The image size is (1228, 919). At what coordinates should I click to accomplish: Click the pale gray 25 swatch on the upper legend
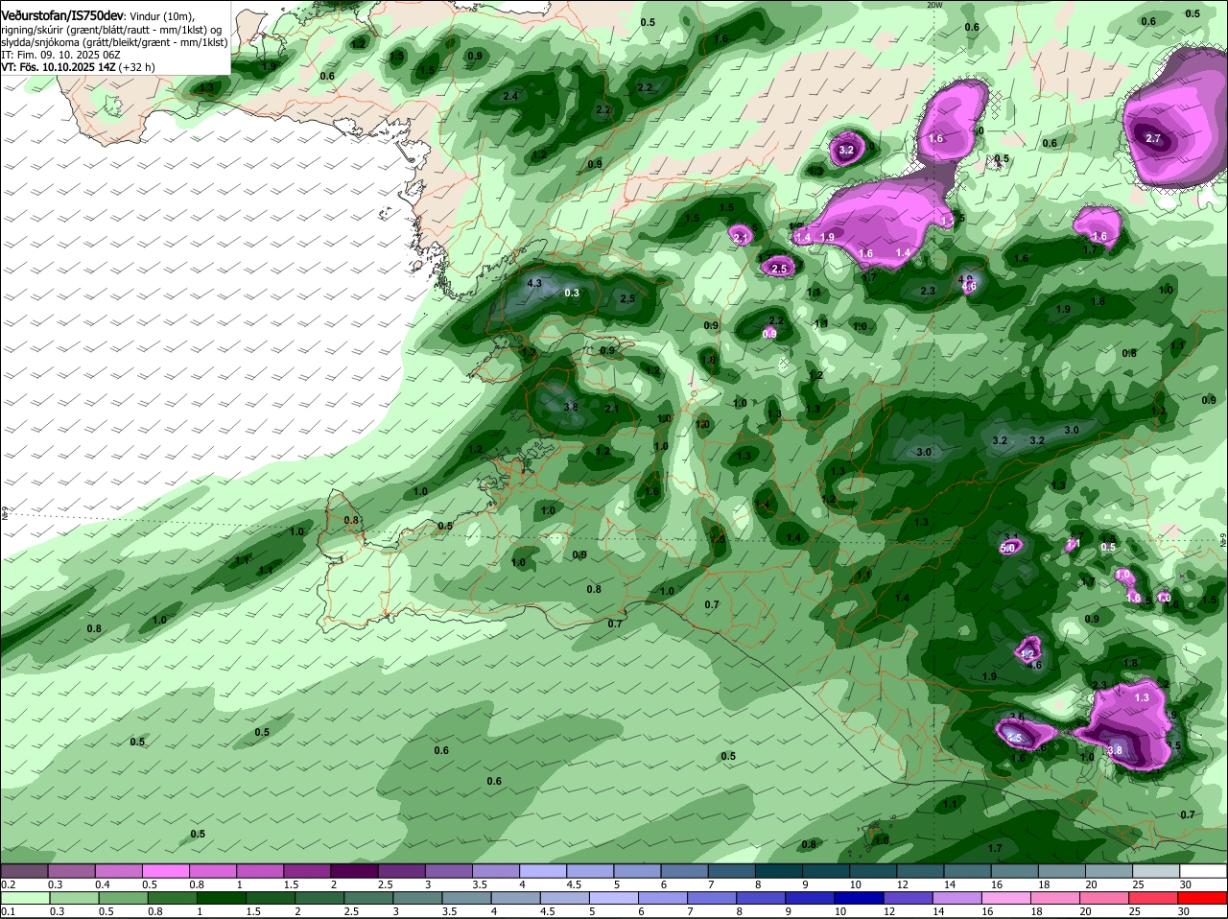click(x=1157, y=870)
